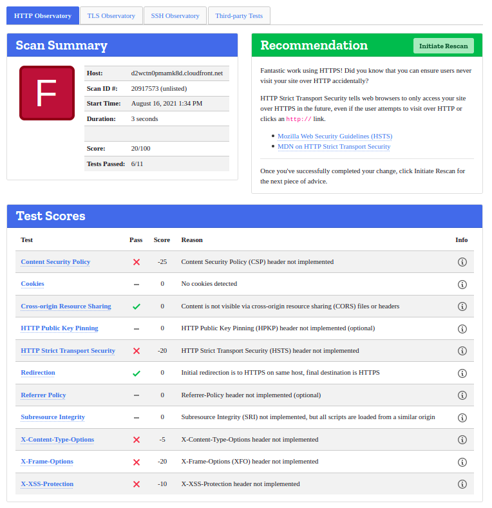The height and width of the screenshot is (508, 492).
Task: Click host value d2wctn0pmamk8d.cloudfront.net
Action: (176, 73)
